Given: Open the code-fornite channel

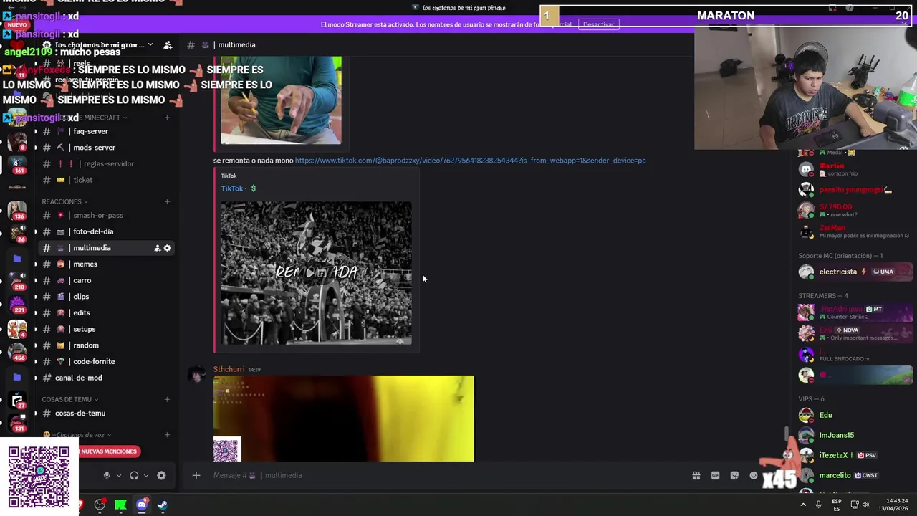Looking at the screenshot, I should pos(106,361).
